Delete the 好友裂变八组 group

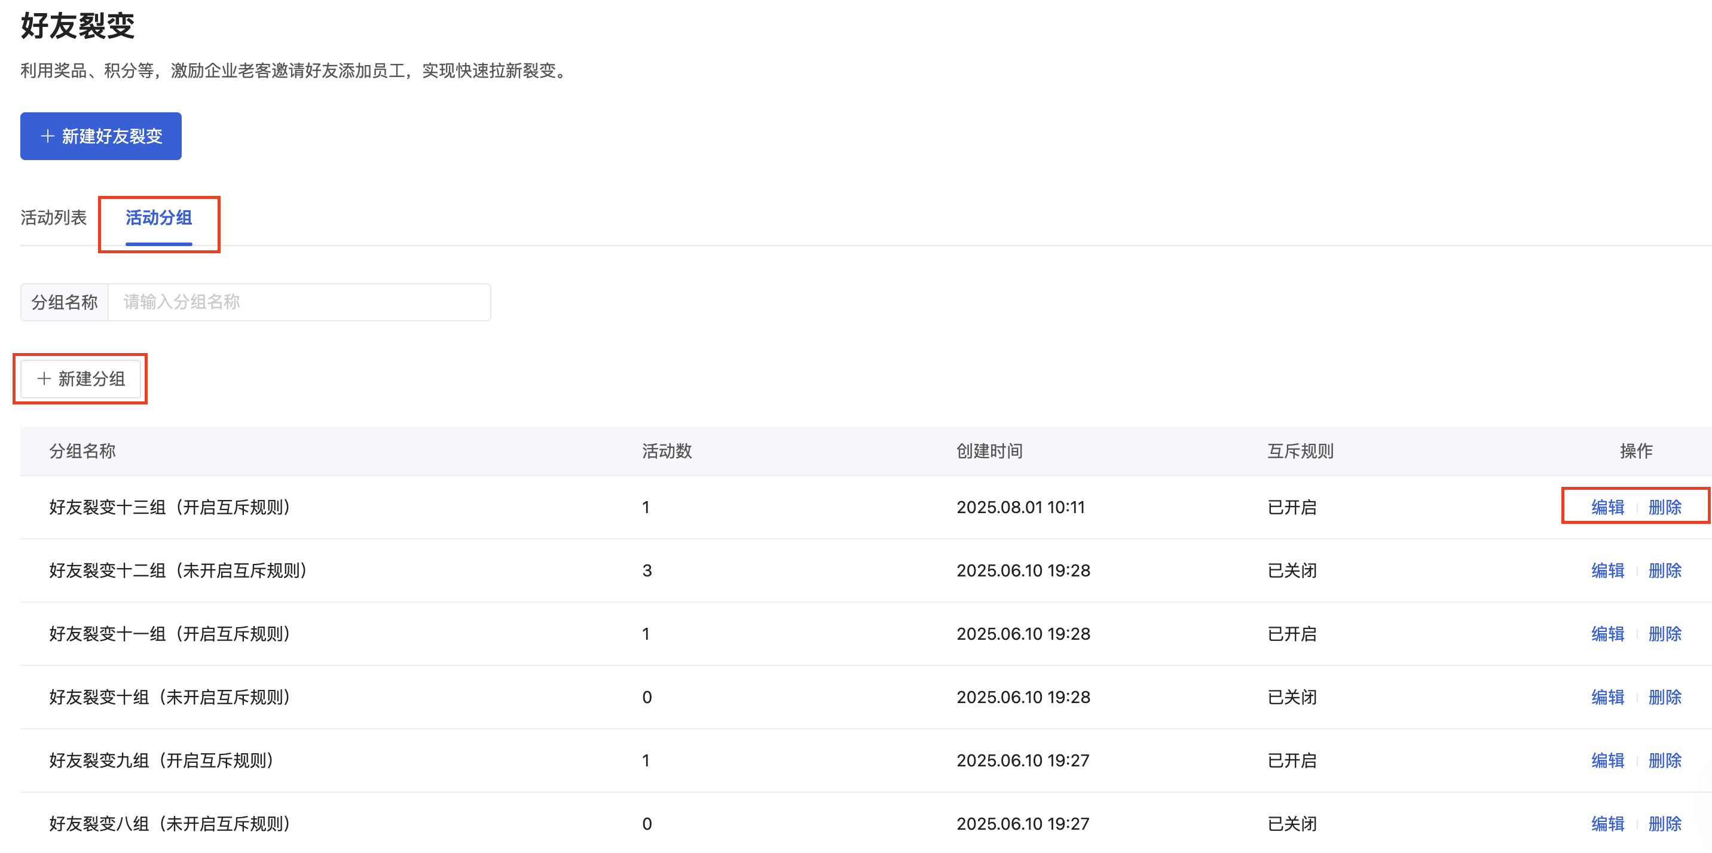tap(1665, 824)
